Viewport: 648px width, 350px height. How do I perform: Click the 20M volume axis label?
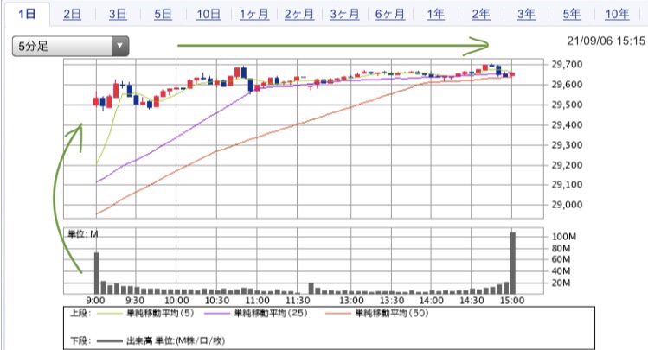561,283
